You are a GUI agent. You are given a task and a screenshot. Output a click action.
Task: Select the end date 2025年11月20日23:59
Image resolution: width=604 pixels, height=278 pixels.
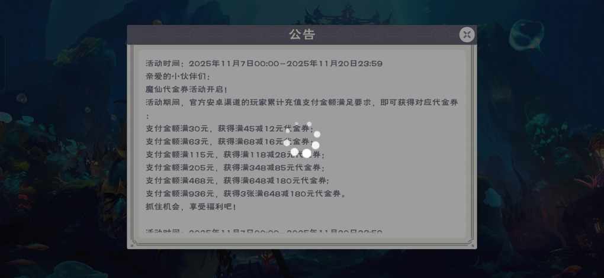coord(335,64)
